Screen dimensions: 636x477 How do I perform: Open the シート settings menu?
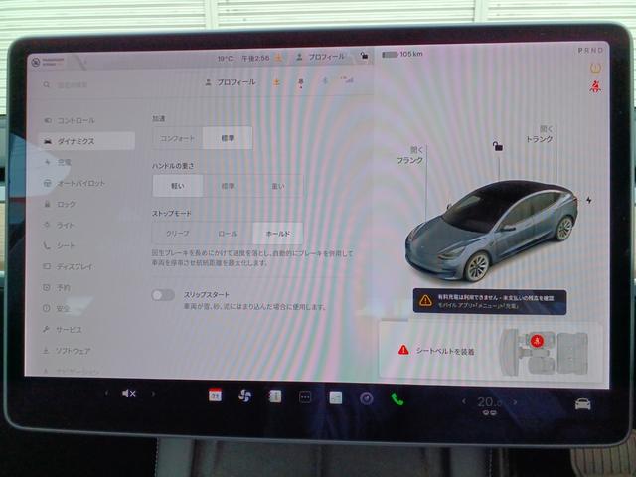click(59, 245)
